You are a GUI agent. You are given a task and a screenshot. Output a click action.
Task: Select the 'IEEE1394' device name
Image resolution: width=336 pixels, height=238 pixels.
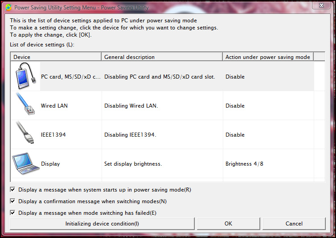coord(53,135)
